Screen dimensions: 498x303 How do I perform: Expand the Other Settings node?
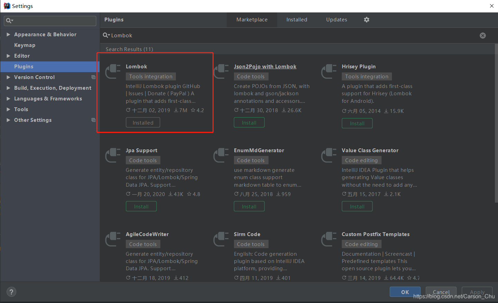coord(8,120)
